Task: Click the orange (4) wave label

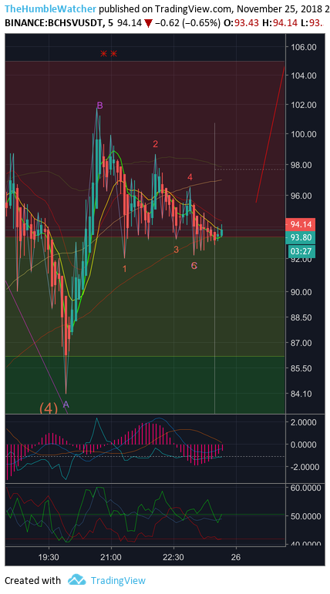Action: [49, 408]
